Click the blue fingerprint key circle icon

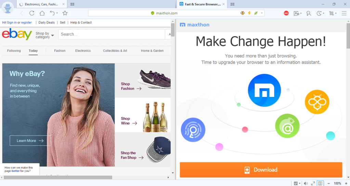(193, 130)
